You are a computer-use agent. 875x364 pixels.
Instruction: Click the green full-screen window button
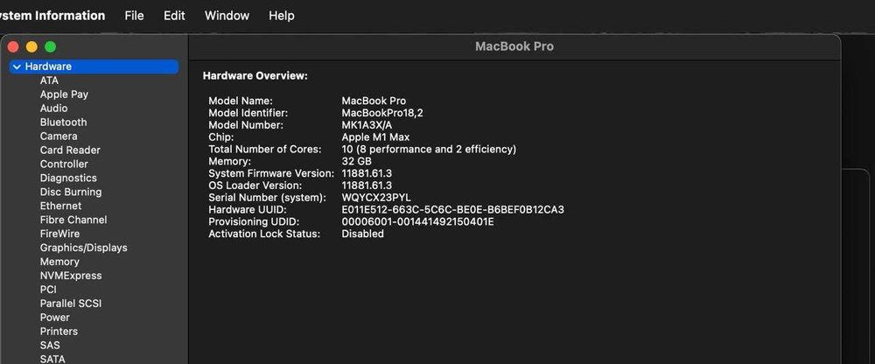coord(50,47)
